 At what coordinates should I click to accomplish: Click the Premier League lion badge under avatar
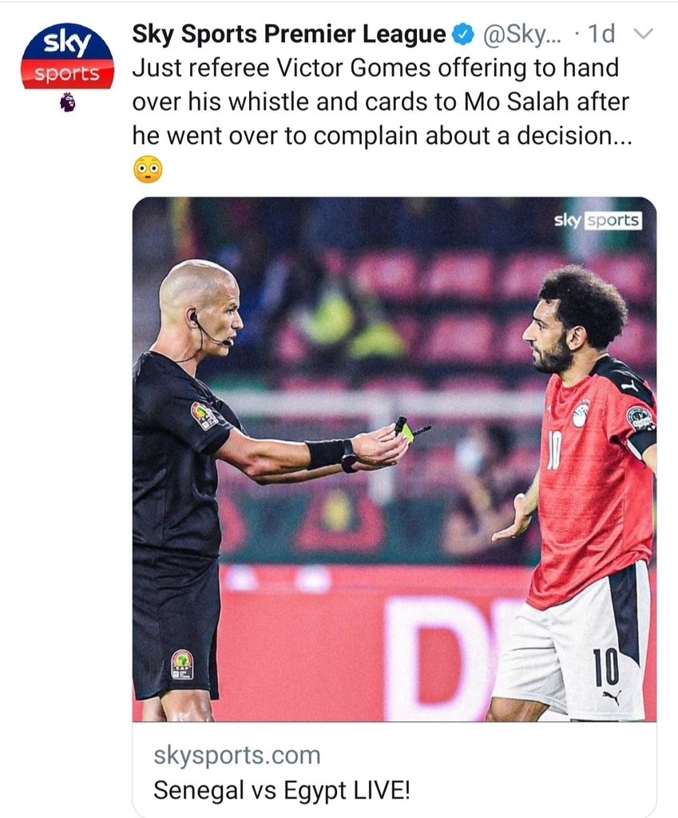coord(67,102)
